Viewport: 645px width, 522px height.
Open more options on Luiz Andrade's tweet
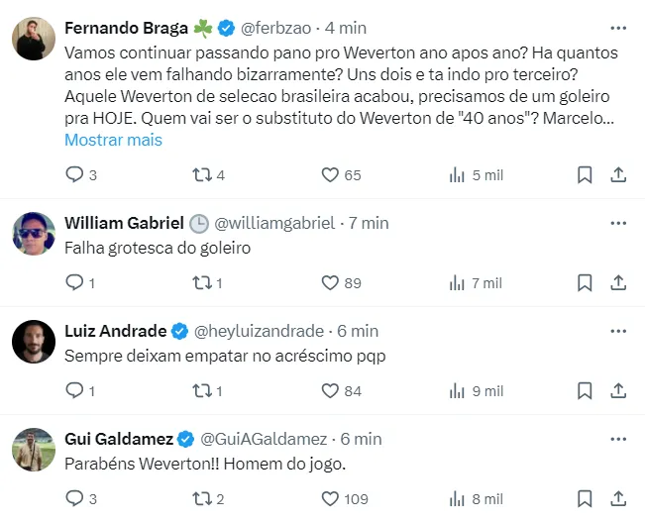pyautogui.click(x=617, y=331)
